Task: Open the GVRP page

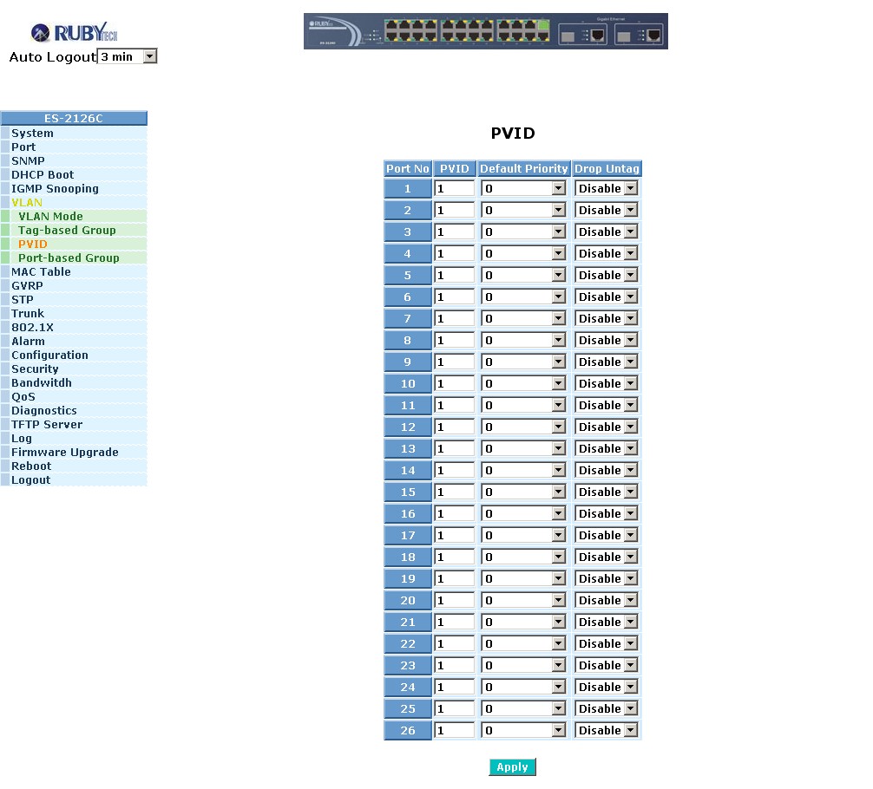Action: 27,286
